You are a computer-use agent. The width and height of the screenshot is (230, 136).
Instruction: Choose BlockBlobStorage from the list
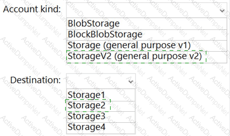tap(147, 35)
